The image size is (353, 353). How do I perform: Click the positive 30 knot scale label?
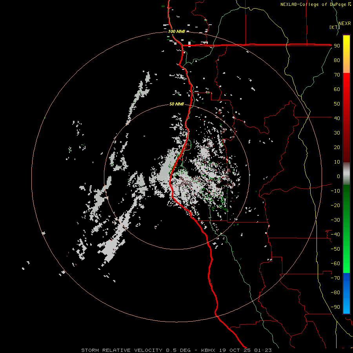pyautogui.click(x=337, y=133)
